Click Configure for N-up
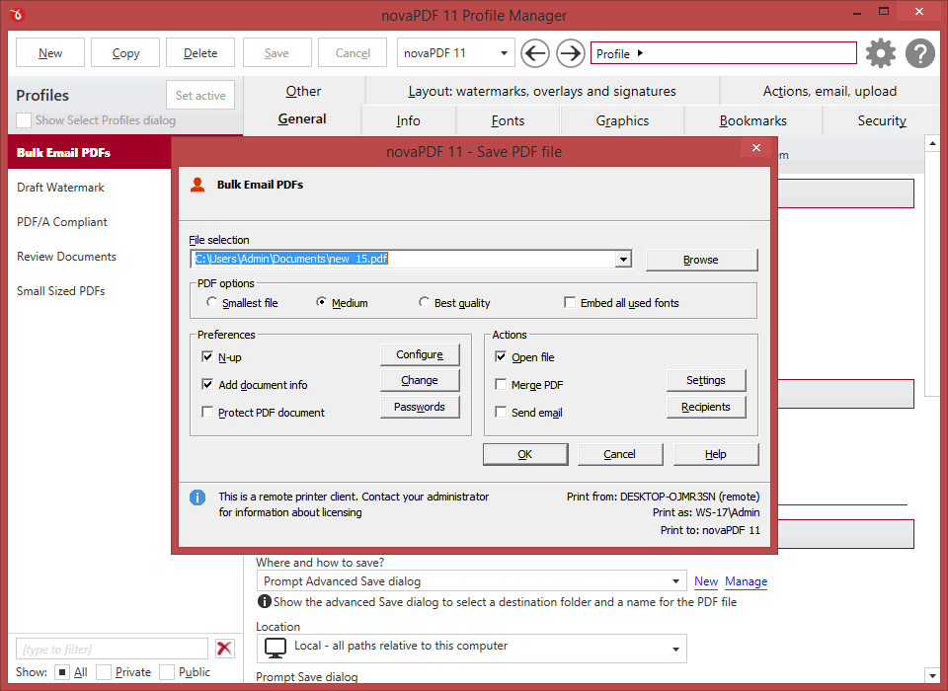 pyautogui.click(x=420, y=354)
